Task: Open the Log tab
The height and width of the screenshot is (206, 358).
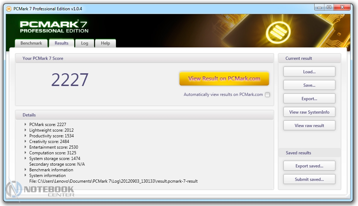Action: (x=84, y=43)
